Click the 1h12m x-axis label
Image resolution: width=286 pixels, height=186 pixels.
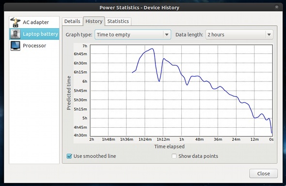point(163,139)
